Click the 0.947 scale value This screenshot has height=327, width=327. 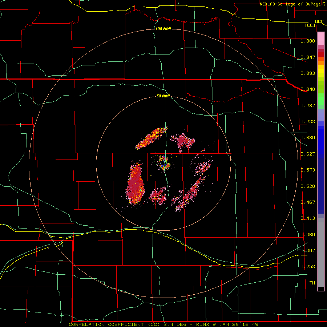click(x=308, y=57)
